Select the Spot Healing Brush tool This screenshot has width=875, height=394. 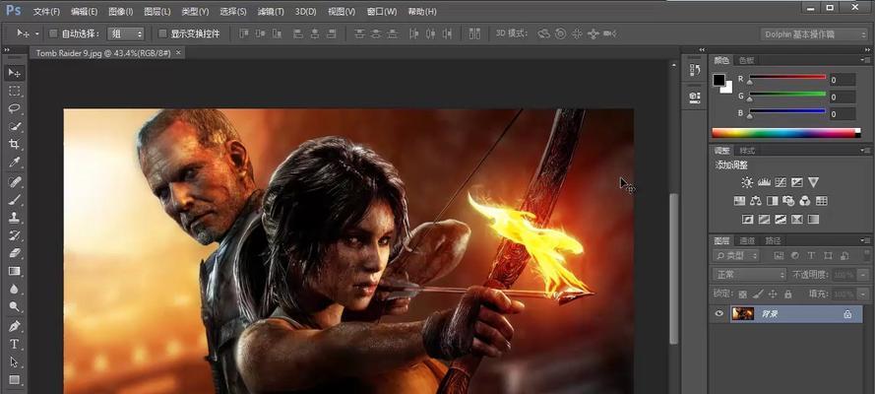click(x=15, y=182)
